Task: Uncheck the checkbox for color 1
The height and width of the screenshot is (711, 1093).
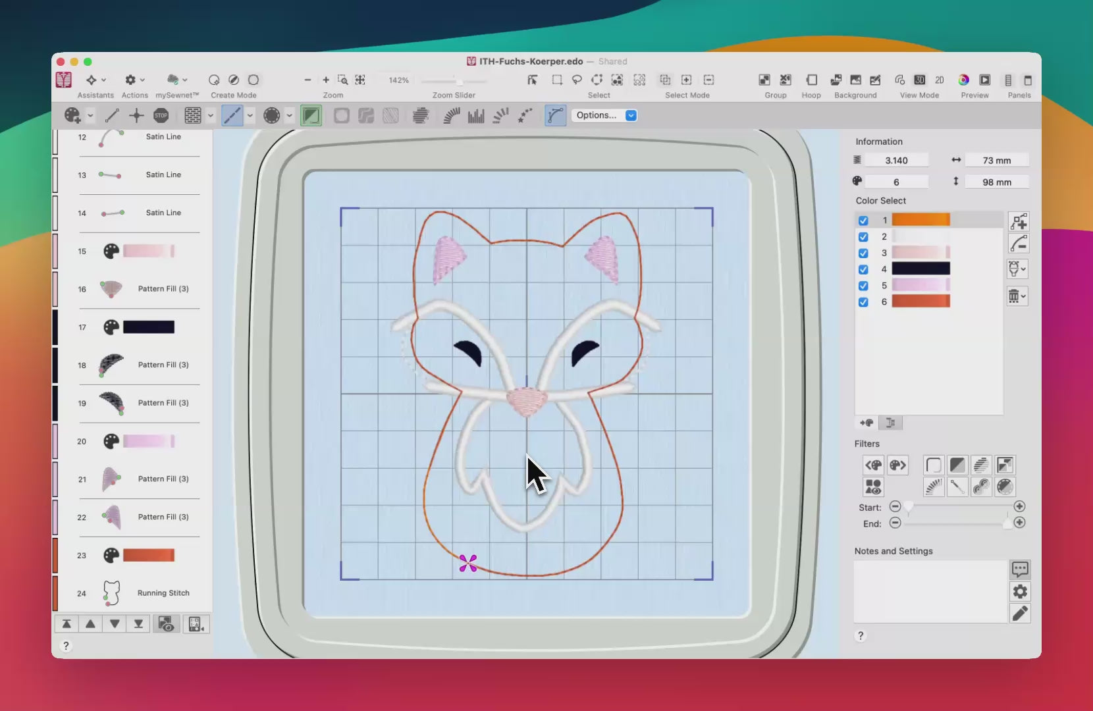Action: pos(863,221)
